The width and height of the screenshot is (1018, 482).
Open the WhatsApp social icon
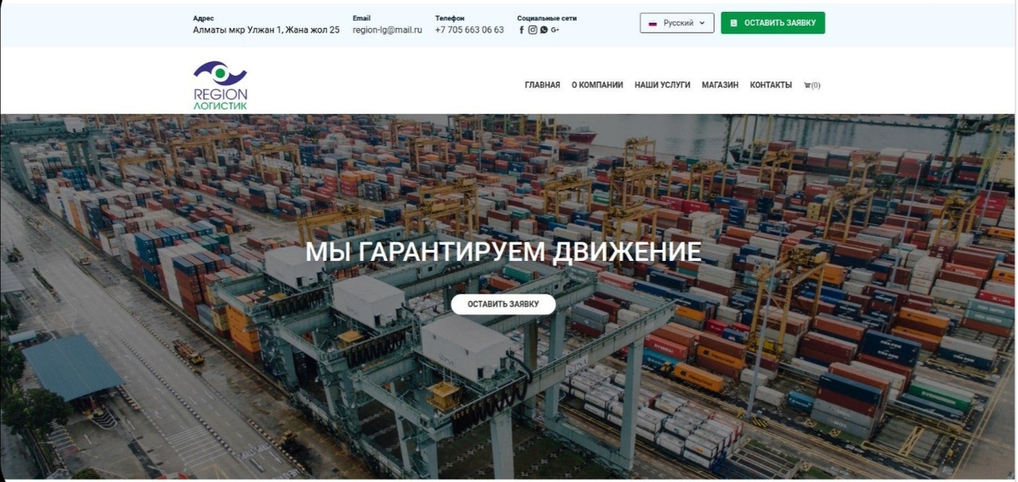tap(544, 30)
